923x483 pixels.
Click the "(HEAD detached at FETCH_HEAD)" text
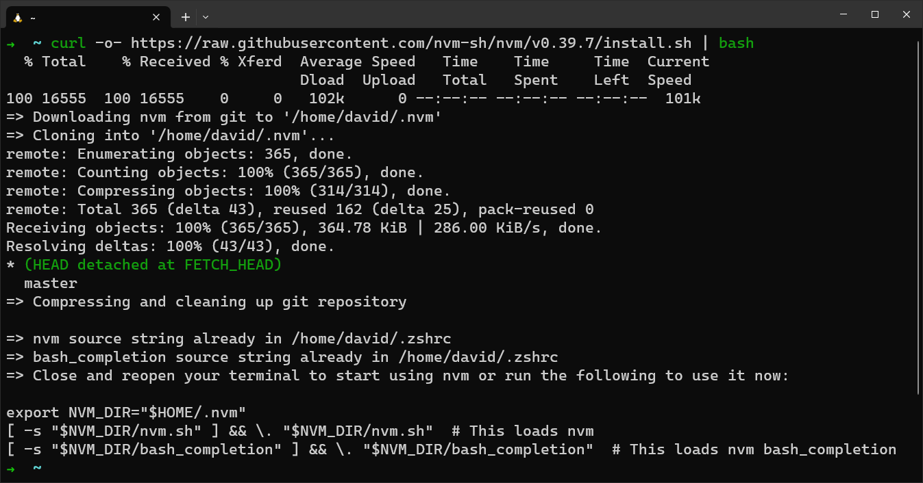pyautogui.click(x=153, y=265)
